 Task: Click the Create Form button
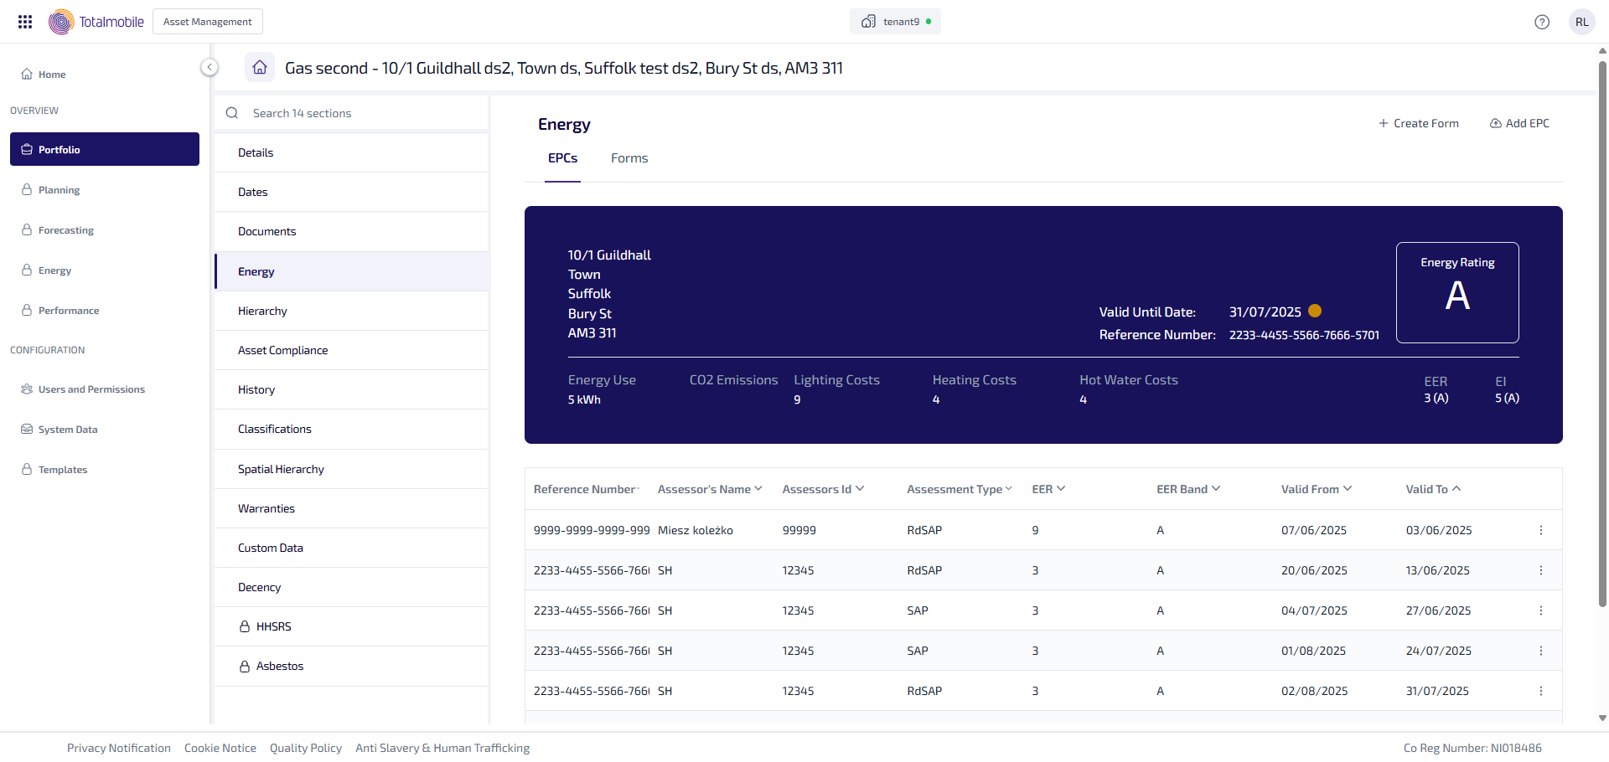click(x=1418, y=123)
